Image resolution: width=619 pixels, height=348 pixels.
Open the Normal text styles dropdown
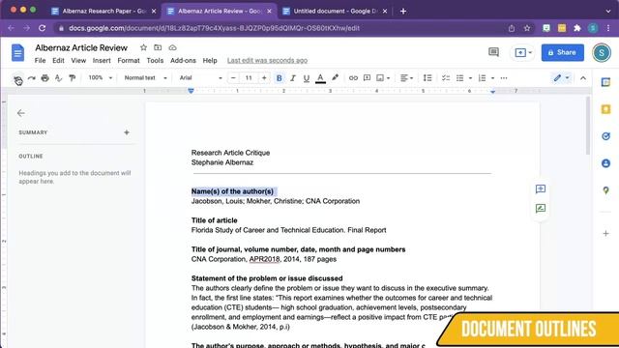point(146,78)
